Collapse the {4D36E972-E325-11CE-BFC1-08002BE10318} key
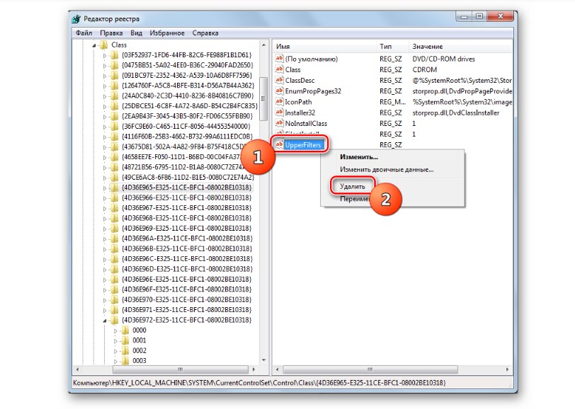575x409 pixels. coord(105,321)
